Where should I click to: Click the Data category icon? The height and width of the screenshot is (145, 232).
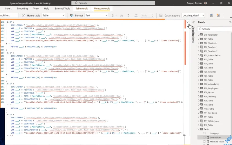pos(161,15)
